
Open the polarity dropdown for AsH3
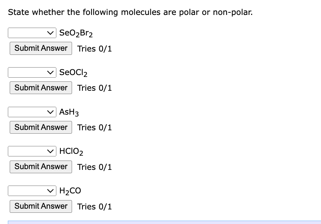pos(32,112)
